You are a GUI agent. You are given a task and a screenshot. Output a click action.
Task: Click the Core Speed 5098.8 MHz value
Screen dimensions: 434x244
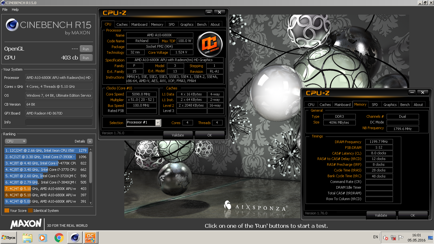pos(141,94)
